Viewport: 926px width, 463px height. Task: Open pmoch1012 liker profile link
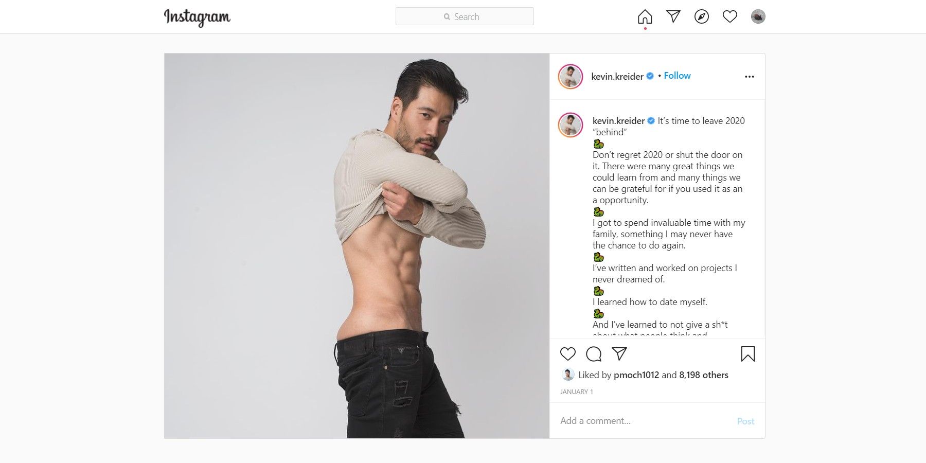point(636,375)
